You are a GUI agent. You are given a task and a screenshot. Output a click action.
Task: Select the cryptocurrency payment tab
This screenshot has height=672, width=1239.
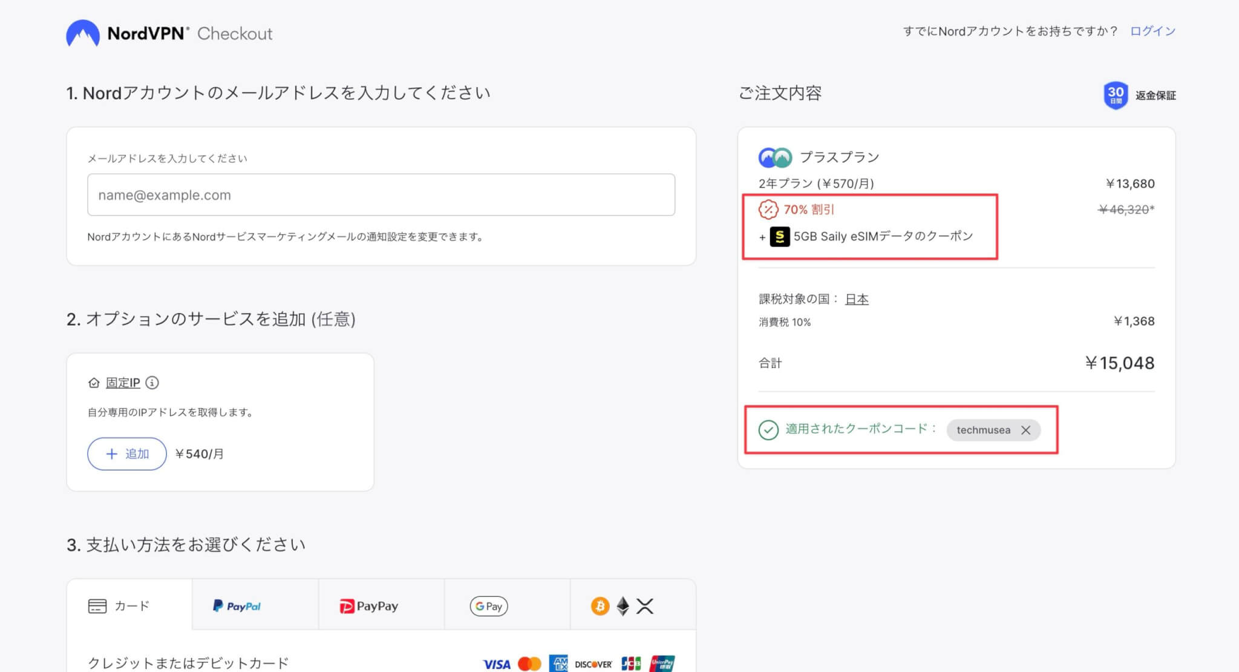[x=633, y=605]
